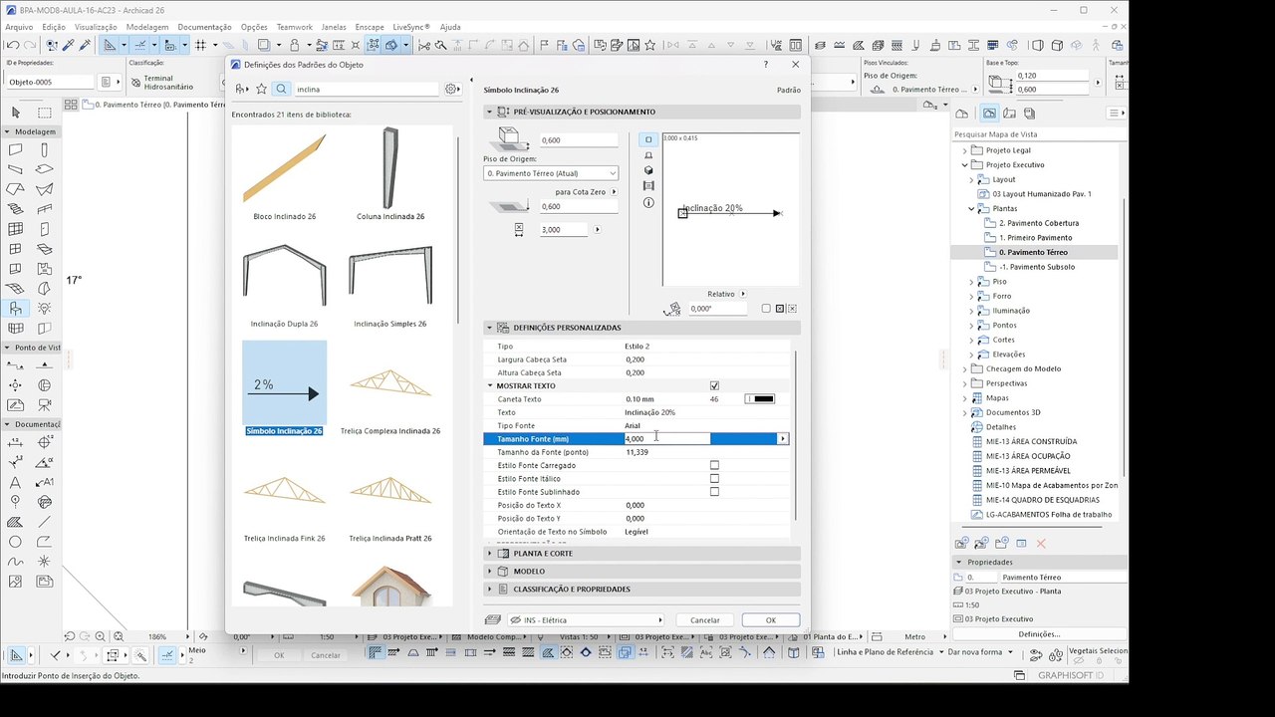Viewport: 1275px width, 717px height.
Task: Switch preview to 2D symbol view
Action: pyautogui.click(x=648, y=139)
